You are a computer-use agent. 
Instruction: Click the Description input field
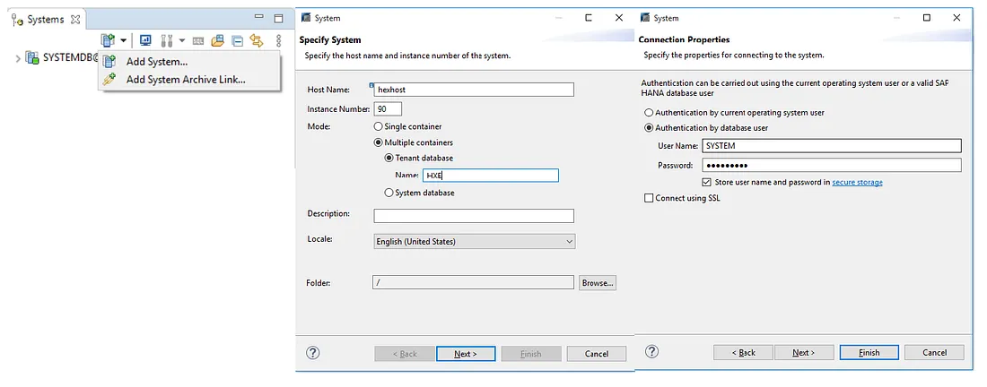tap(474, 216)
